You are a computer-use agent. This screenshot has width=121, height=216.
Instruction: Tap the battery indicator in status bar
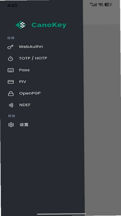[x=108, y=5]
